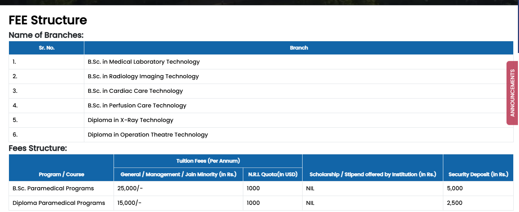Click the FEE Structure heading
This screenshot has height=212, width=519.
pos(48,20)
